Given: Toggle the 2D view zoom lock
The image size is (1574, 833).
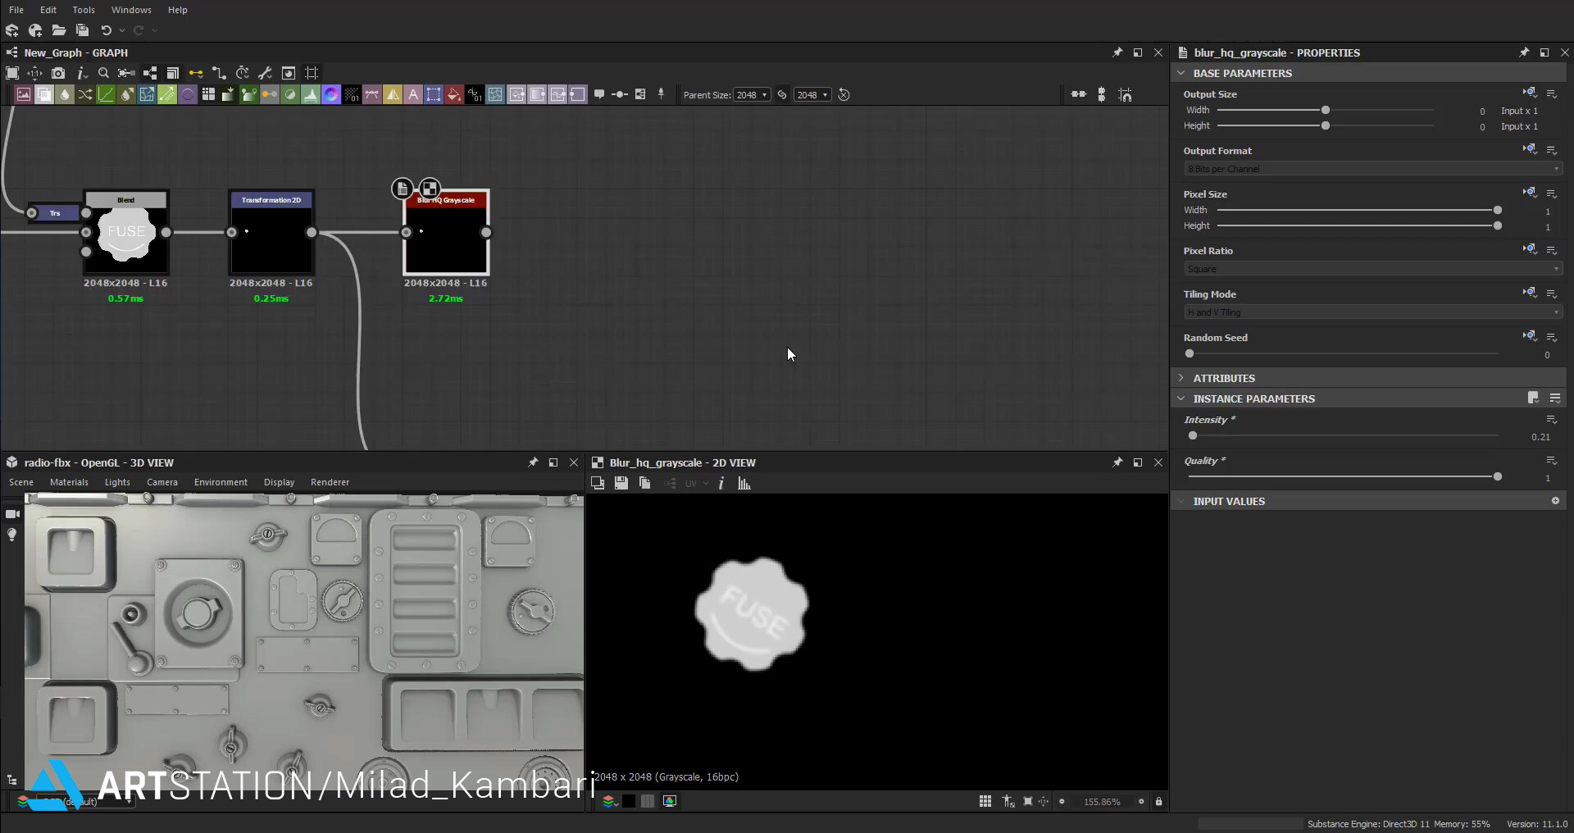Looking at the screenshot, I should 1159,802.
